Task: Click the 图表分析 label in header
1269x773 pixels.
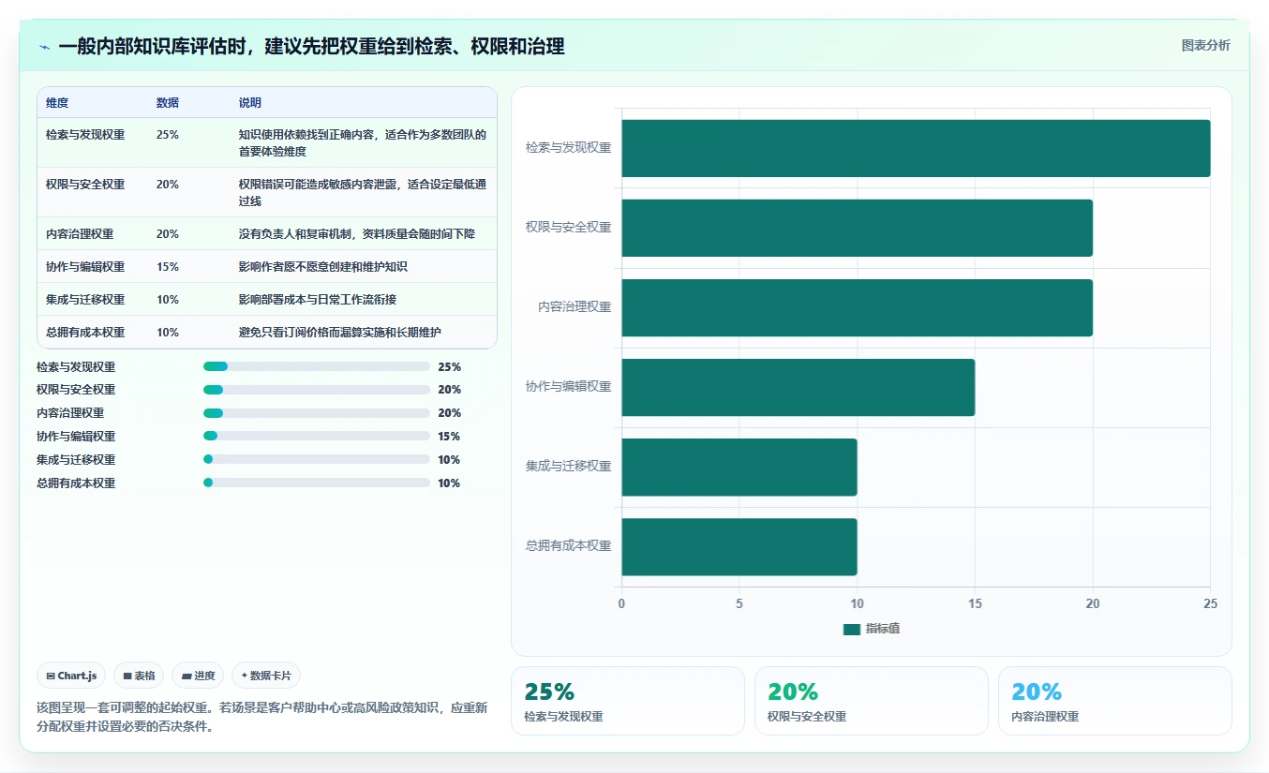Action: pyautogui.click(x=1205, y=45)
